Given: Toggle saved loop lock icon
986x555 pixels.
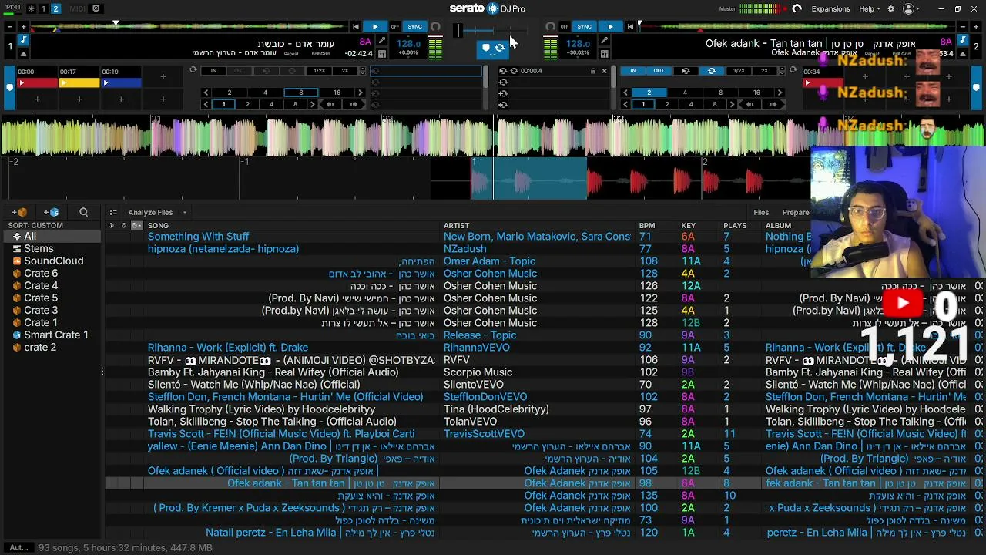Looking at the screenshot, I should tap(592, 71).
